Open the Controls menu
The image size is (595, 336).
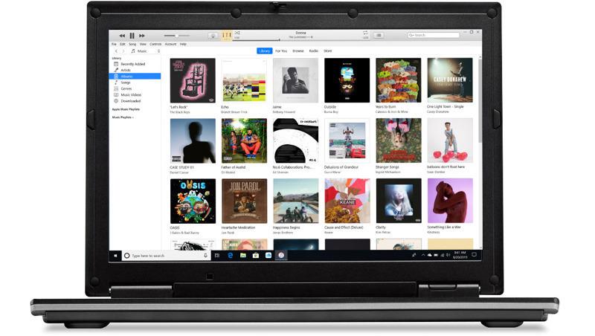155,44
